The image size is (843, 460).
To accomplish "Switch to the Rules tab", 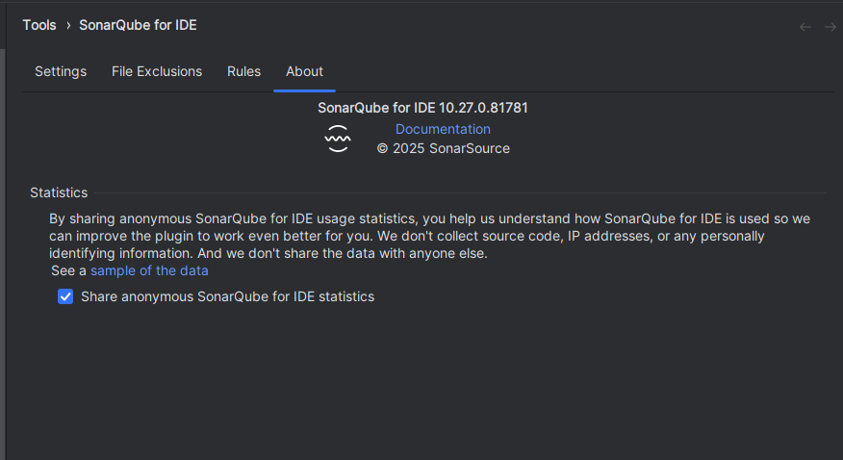I will [243, 71].
